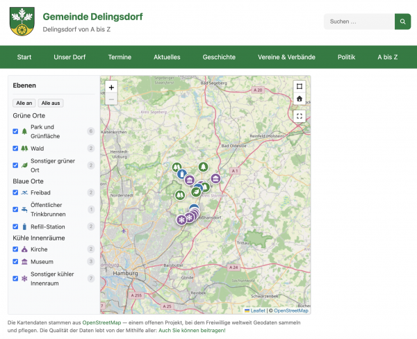The height and width of the screenshot is (339, 417).
Task: Open Aktuelles navigation item
Action: (x=167, y=57)
